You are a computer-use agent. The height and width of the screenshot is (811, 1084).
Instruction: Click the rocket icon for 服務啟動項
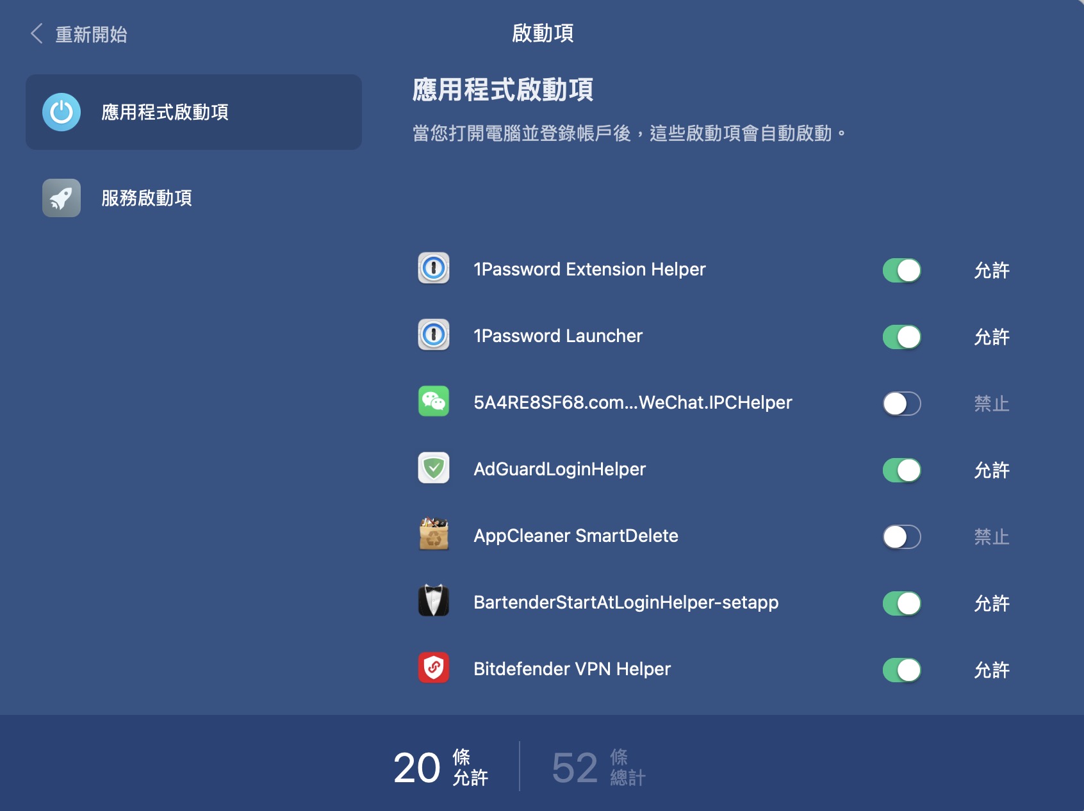point(62,198)
